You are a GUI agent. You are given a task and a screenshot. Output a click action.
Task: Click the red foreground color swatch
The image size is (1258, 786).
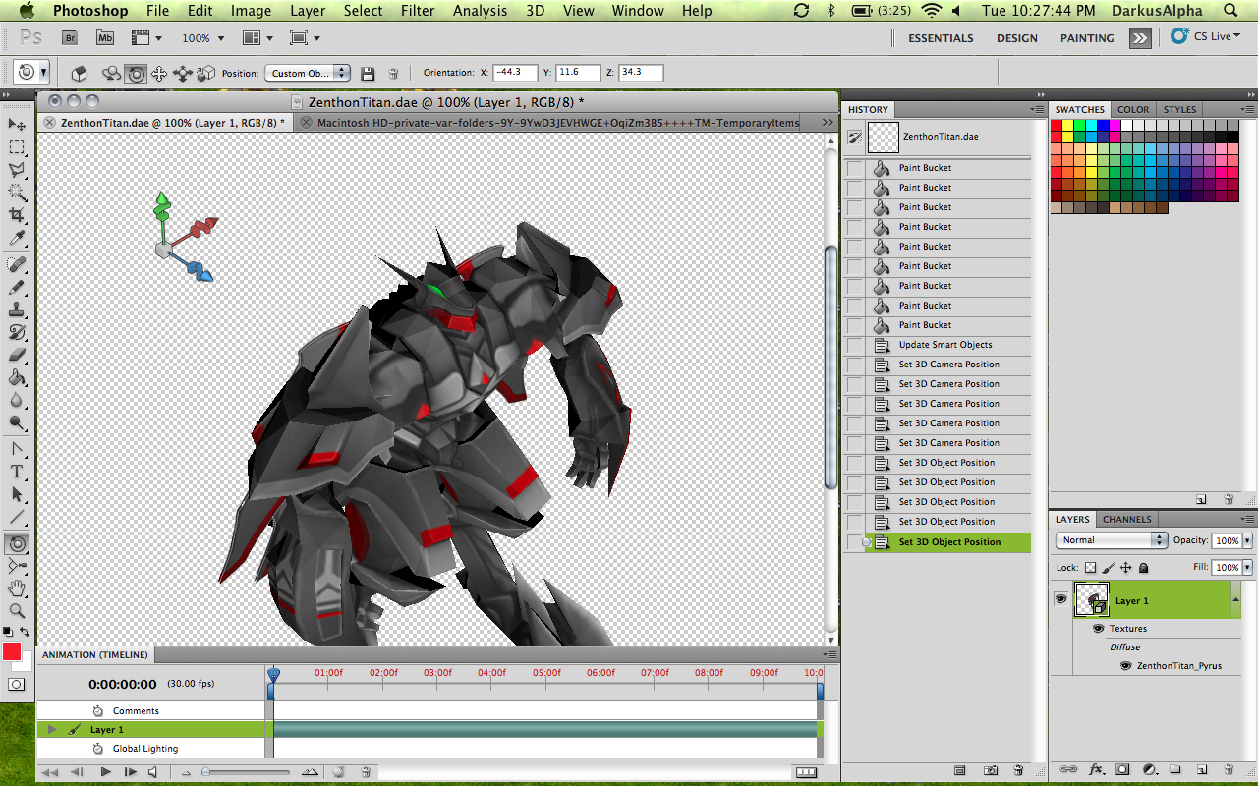(x=12, y=651)
